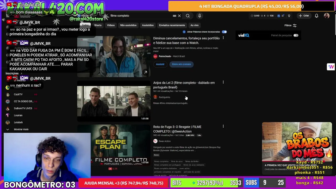Open the Anjos da Lei 2 thumbnail

[x=114, y=101]
